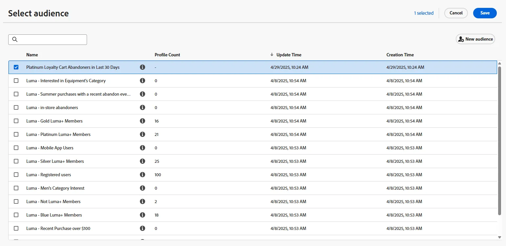This screenshot has height=246, width=506.
Task: Click the audience search input field
Action: pyautogui.click(x=48, y=39)
